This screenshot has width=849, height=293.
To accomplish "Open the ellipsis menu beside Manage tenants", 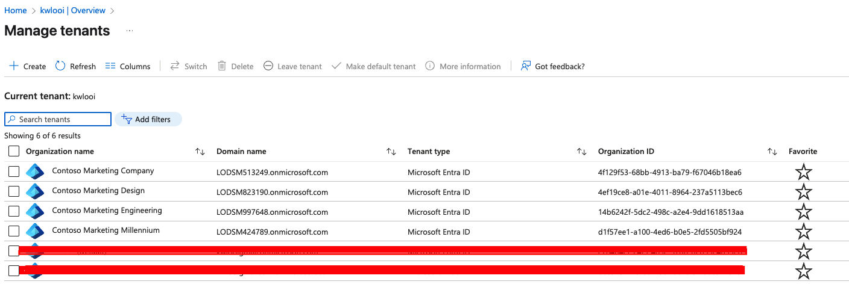I will [130, 31].
